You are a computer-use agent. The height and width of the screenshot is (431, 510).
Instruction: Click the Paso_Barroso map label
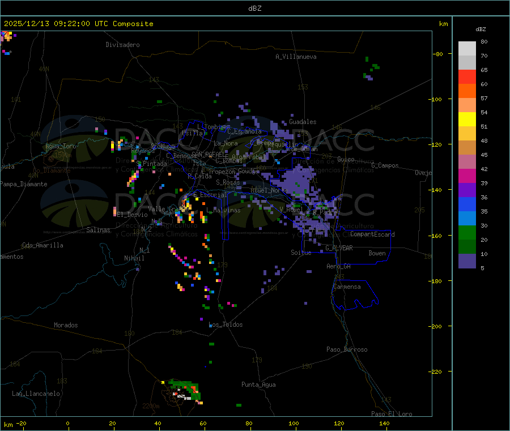click(347, 349)
